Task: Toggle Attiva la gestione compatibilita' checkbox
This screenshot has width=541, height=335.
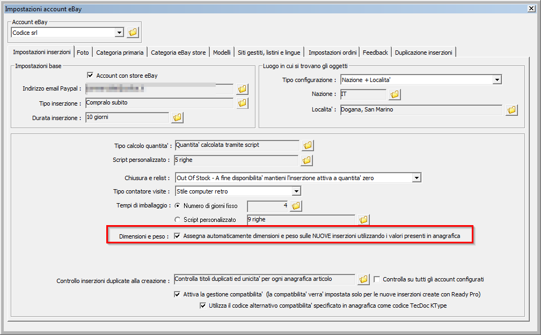Action: pyautogui.click(x=177, y=294)
